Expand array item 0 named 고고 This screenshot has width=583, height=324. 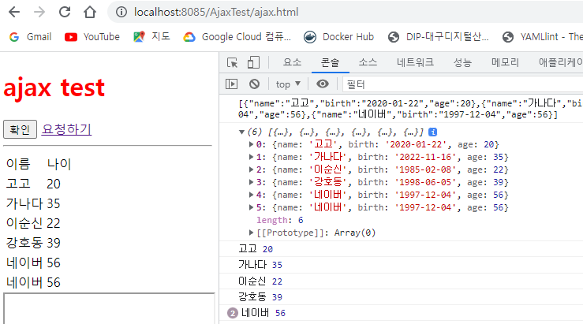pyautogui.click(x=252, y=144)
